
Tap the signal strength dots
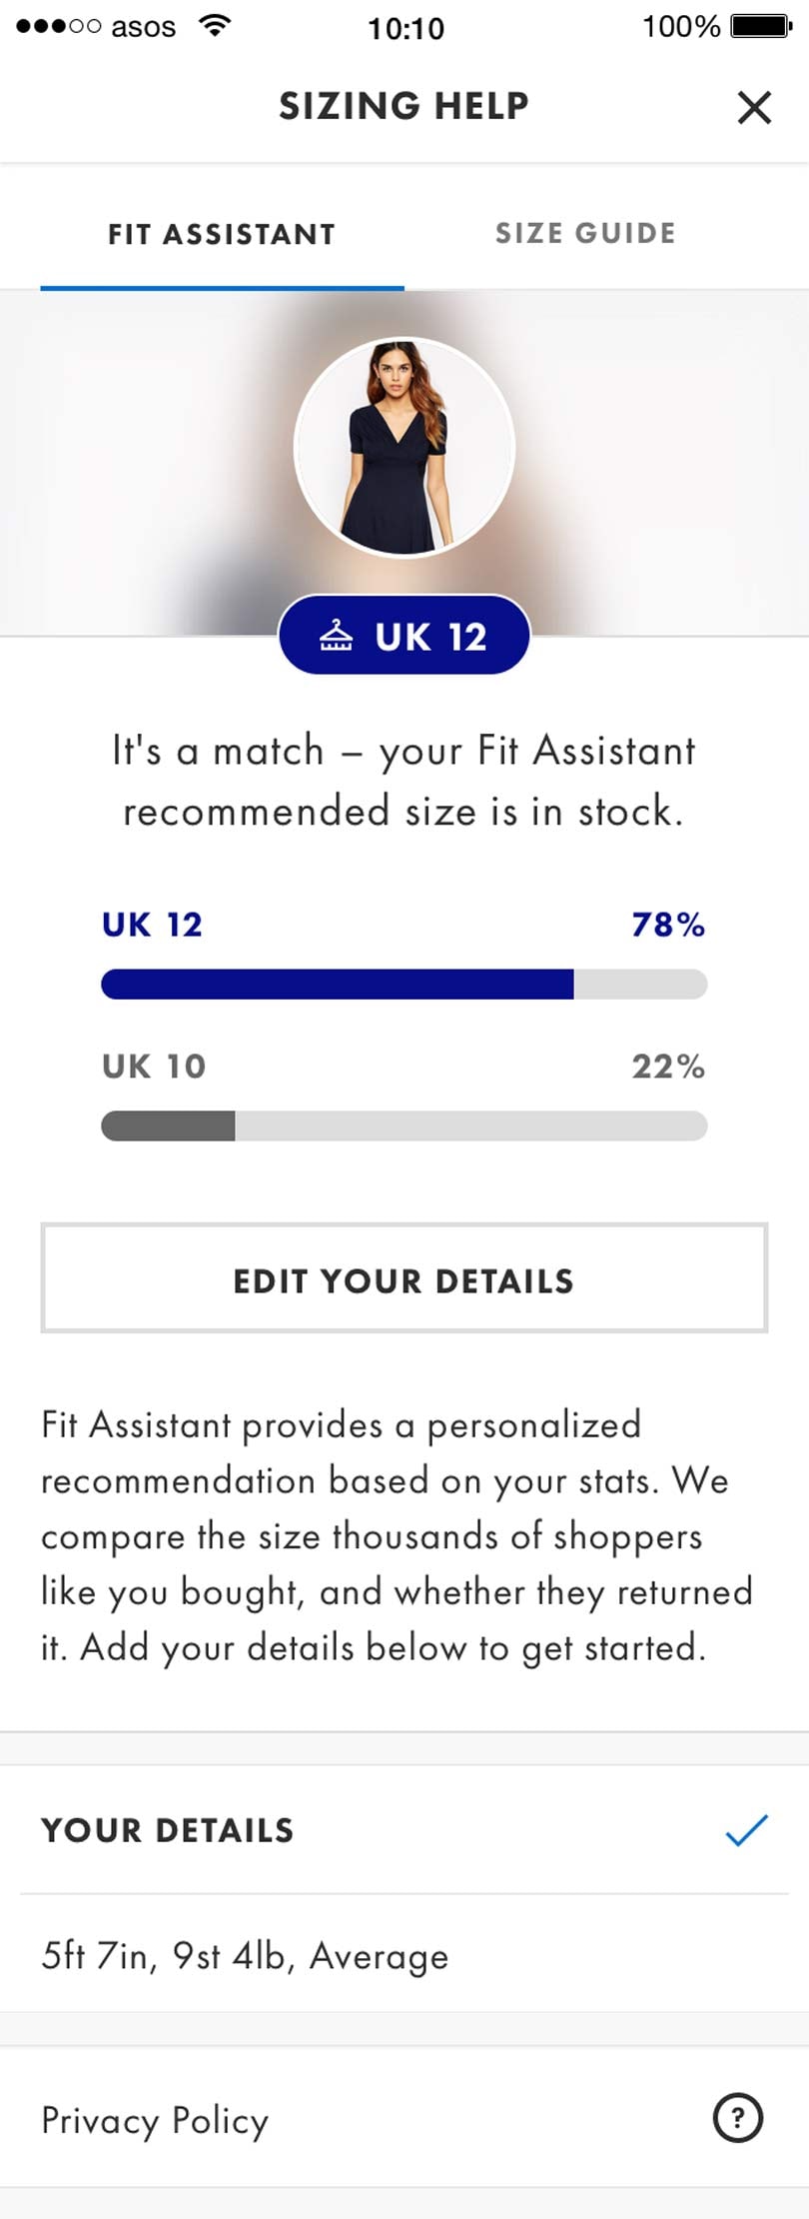point(58,26)
